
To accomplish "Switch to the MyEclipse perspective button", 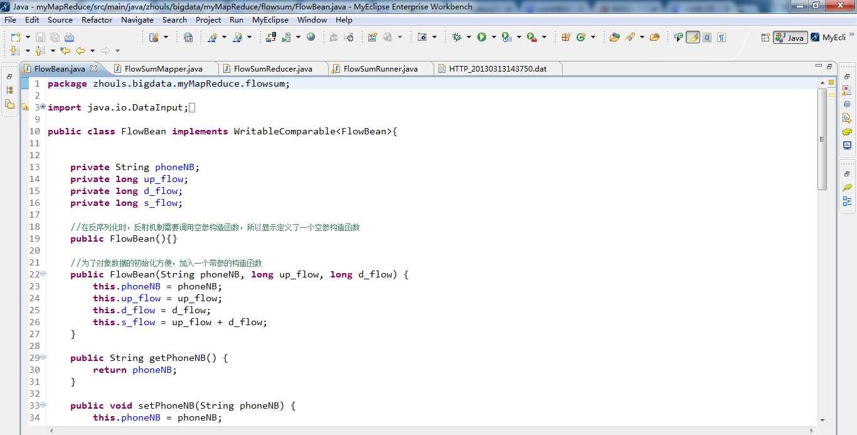I will click(828, 38).
